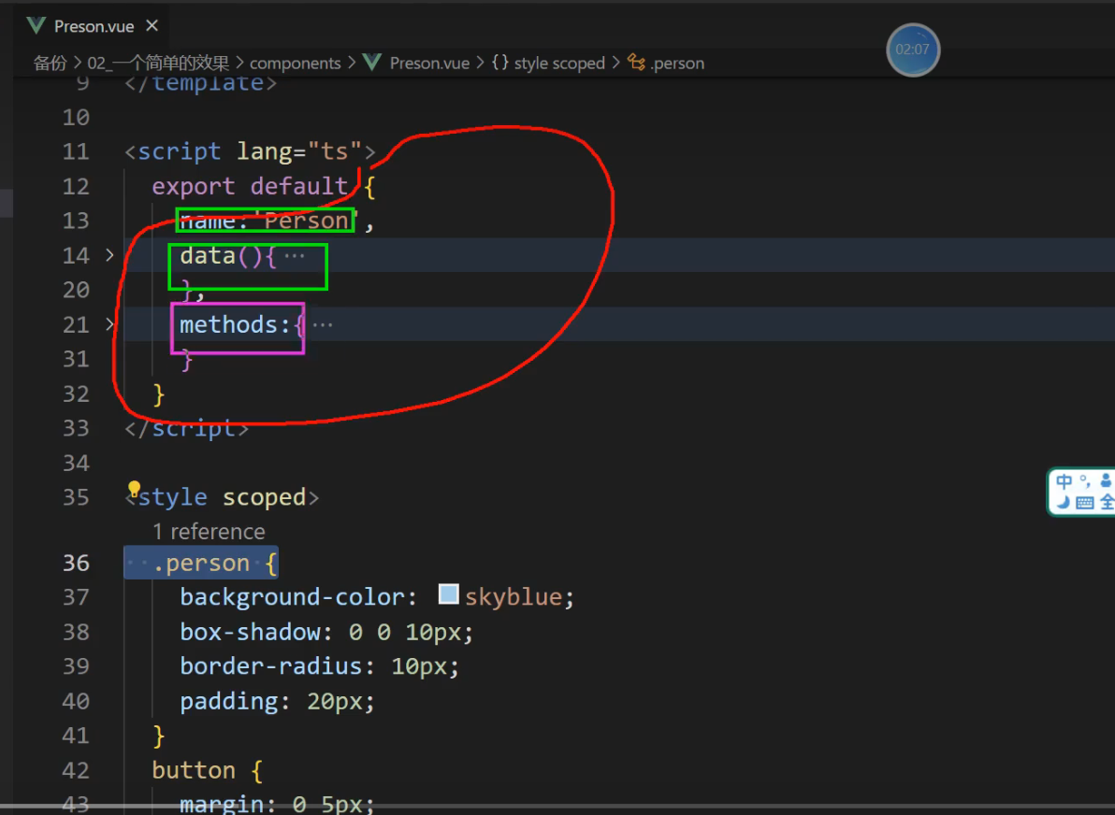
Task: Click the button selector on line 42
Action: (194, 770)
